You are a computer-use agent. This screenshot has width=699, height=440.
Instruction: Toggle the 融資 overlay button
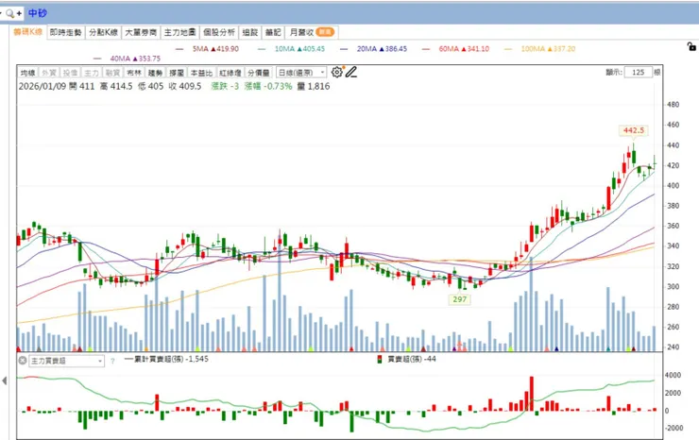coord(112,73)
